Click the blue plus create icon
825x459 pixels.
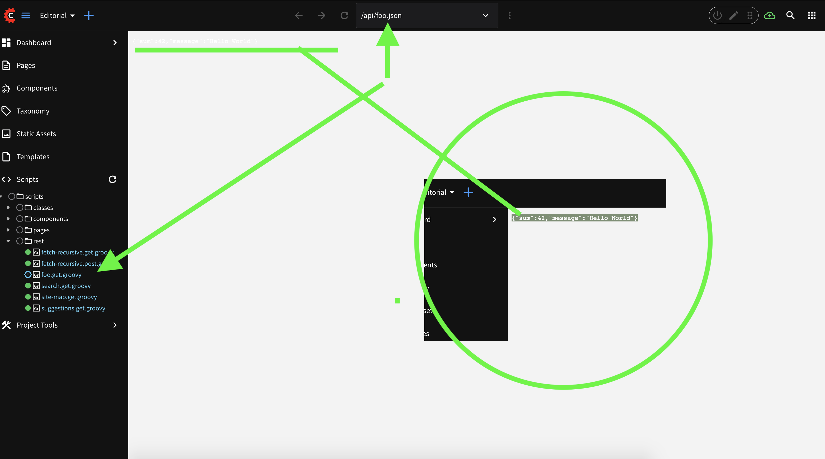click(x=89, y=15)
